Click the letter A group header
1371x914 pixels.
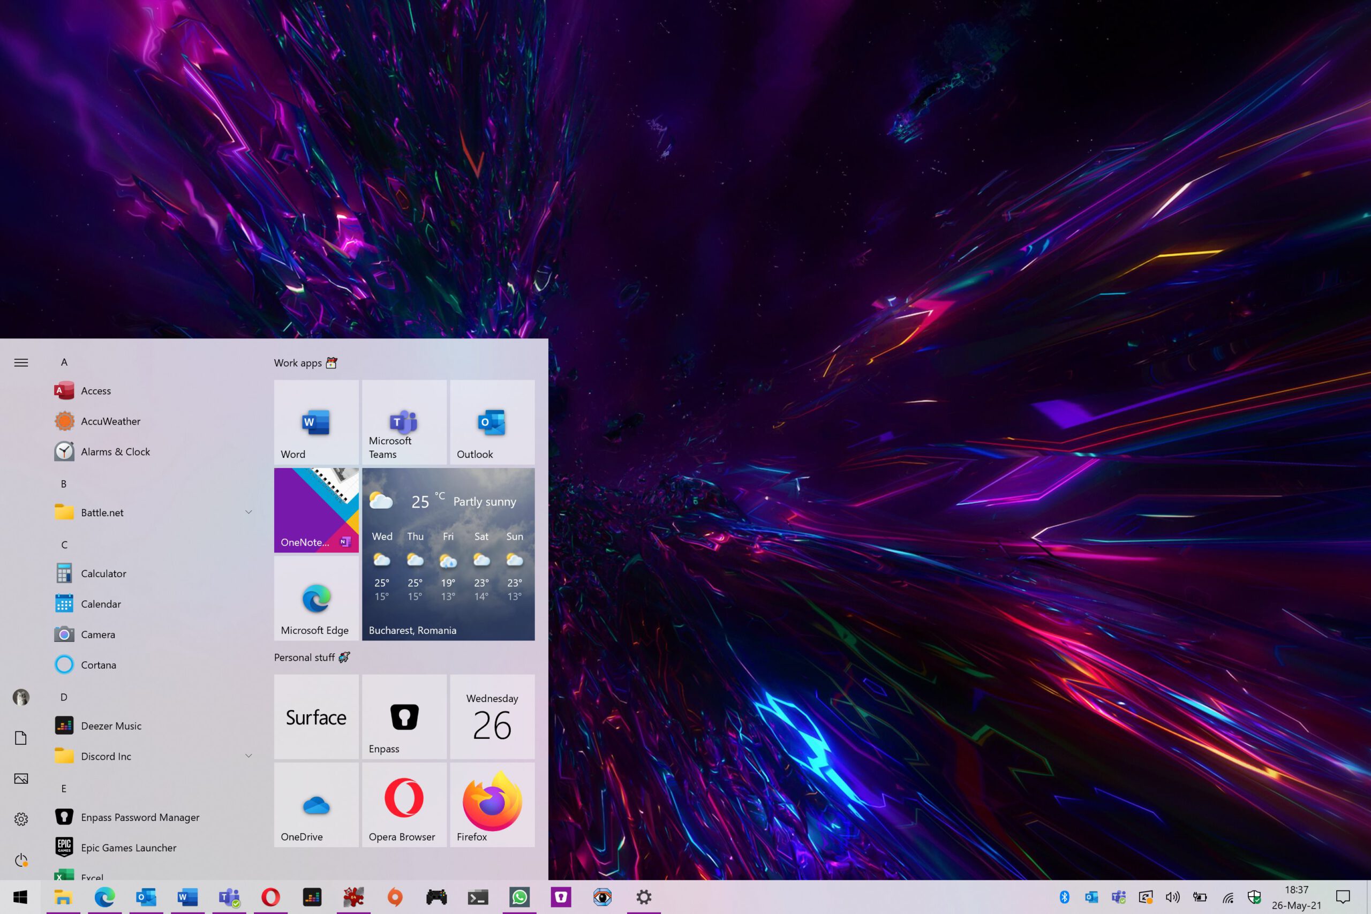pyautogui.click(x=64, y=362)
